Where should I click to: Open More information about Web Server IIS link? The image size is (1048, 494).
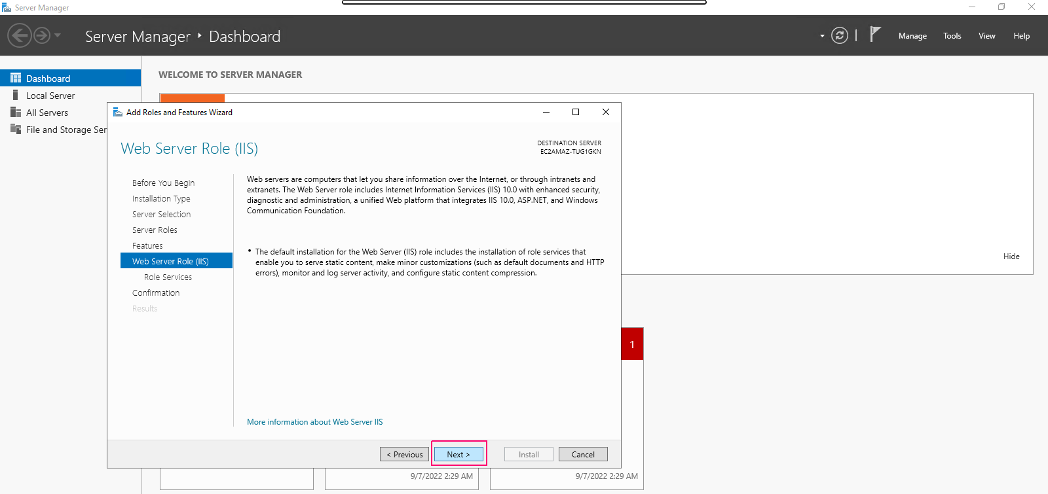pos(315,422)
